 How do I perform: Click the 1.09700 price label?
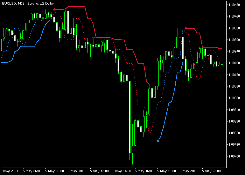click(x=234, y=156)
